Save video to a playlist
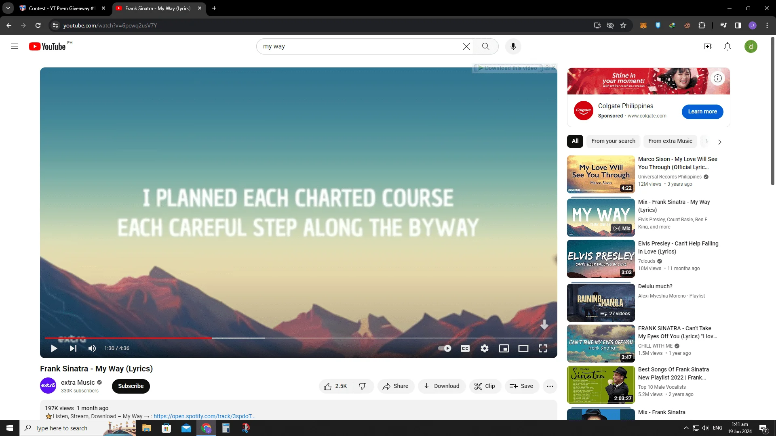This screenshot has height=436, width=776. tap(522, 386)
